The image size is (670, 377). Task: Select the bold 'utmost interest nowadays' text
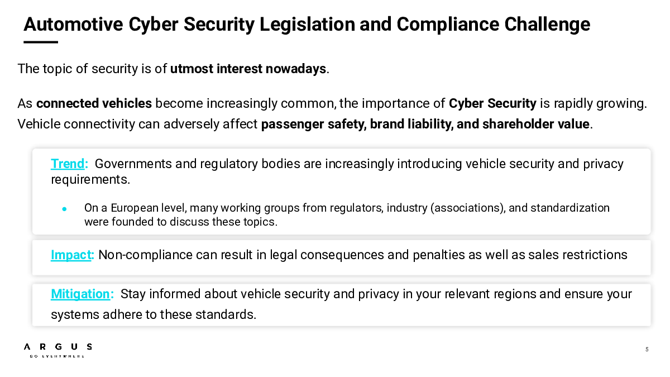tap(248, 69)
